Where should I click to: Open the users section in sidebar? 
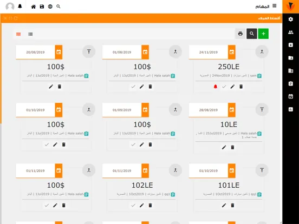[x=291, y=32]
